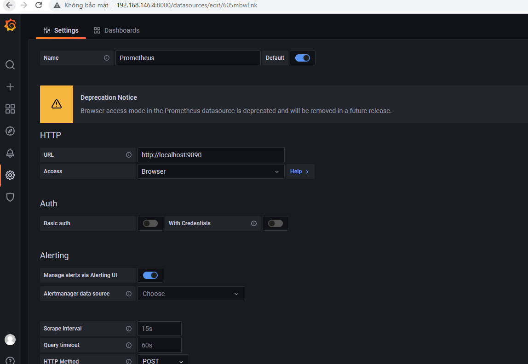The height and width of the screenshot is (364, 528).
Task: Click the Deprecation Notice heading text
Action: [x=109, y=97]
